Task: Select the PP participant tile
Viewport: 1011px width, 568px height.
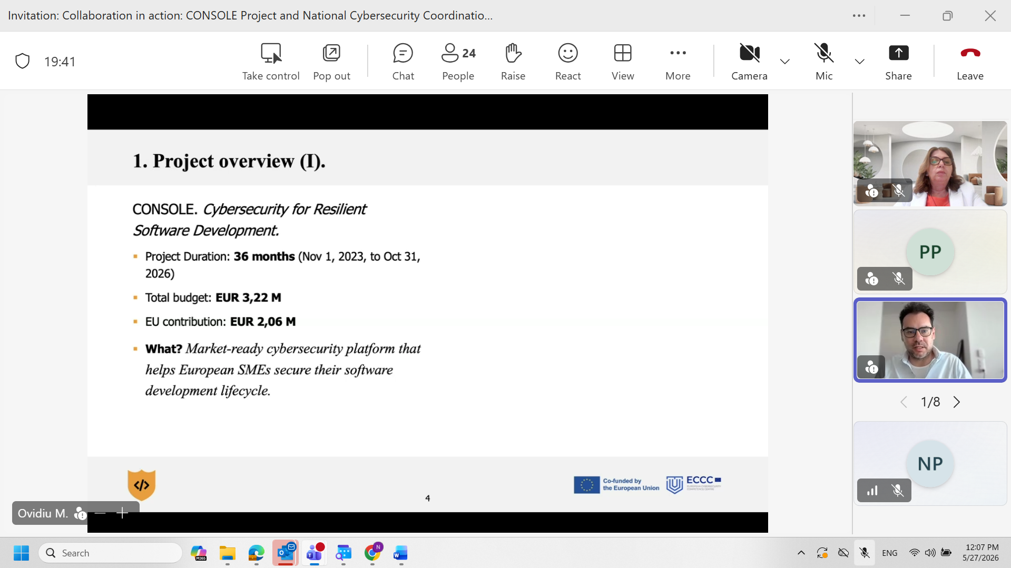Action: [930, 252]
